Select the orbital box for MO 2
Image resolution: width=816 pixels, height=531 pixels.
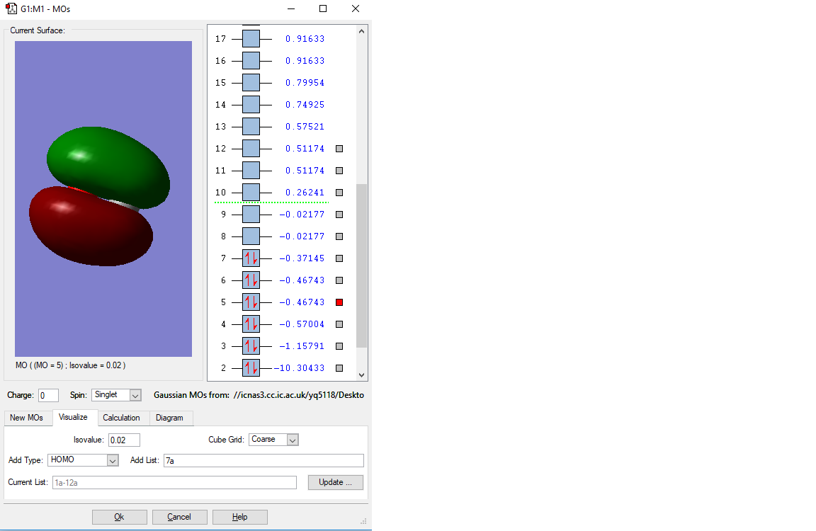(251, 367)
